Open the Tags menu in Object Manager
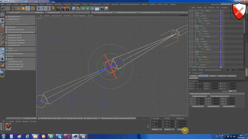 click(x=218, y=8)
